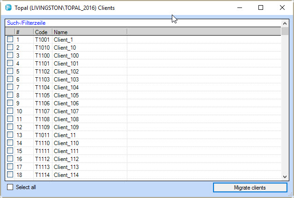This screenshot has width=294, height=198.
Task: Mark the Client_114 row checkbox
Action: point(10,175)
